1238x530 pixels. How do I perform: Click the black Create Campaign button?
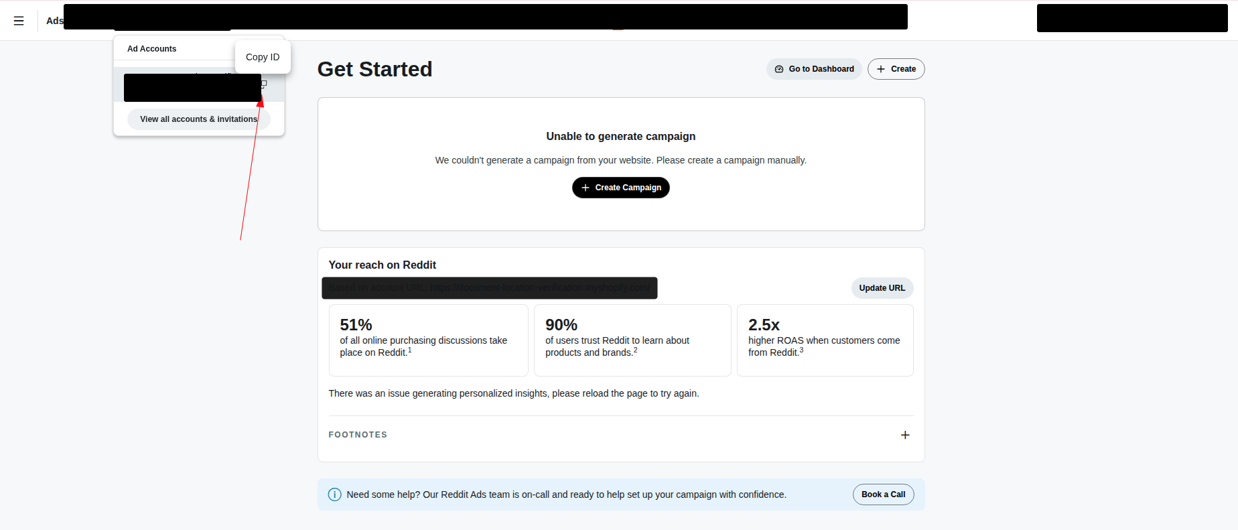(x=620, y=188)
